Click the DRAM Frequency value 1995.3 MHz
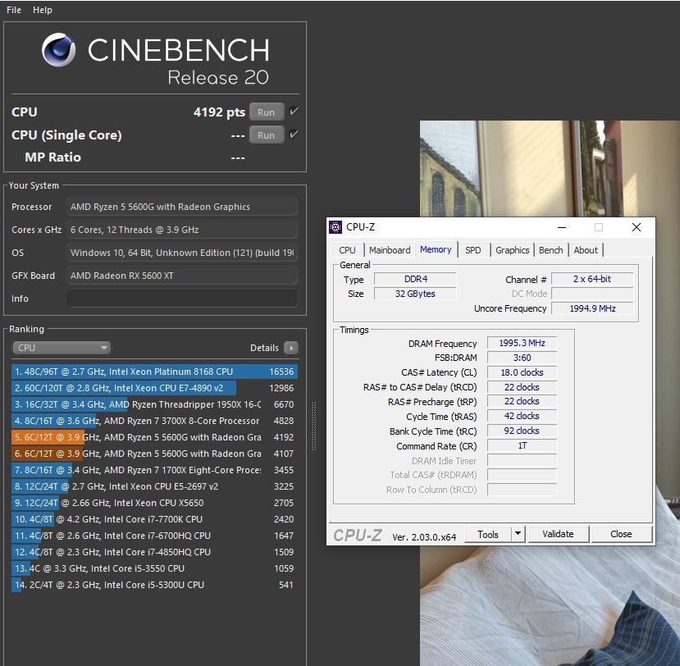Viewport: 680px width, 666px height. point(523,343)
